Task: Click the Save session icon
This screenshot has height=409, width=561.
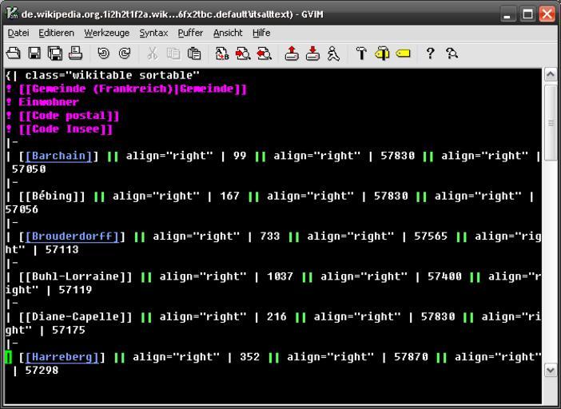Action: [312, 54]
